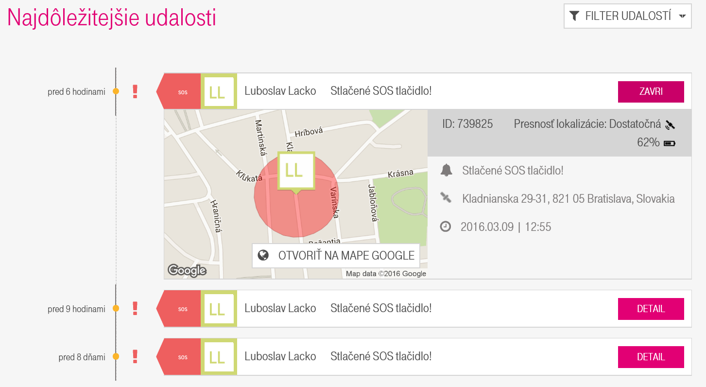Click timeline dot for 'pred 6 hodinami'
This screenshot has height=387, width=706.
point(116,91)
